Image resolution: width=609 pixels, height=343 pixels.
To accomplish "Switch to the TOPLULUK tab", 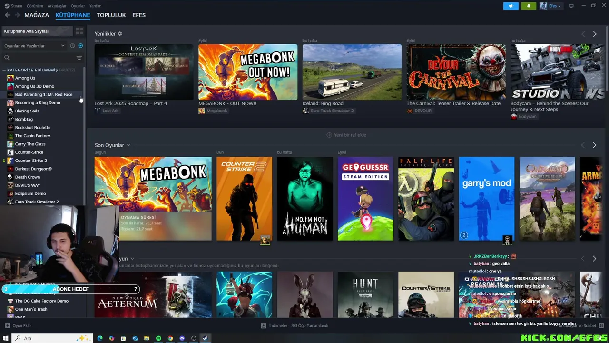I will pos(111,15).
